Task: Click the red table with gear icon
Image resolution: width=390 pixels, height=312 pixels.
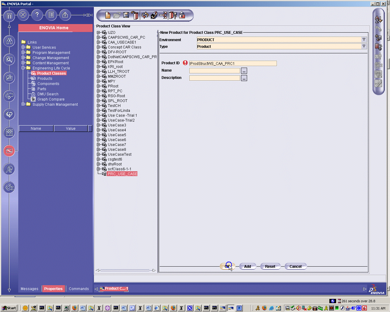Action: 378,47
